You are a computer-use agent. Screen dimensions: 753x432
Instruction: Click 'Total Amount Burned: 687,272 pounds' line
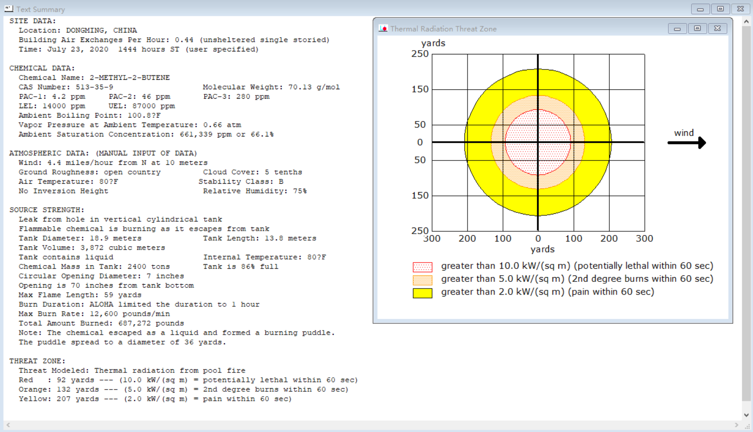101,323
